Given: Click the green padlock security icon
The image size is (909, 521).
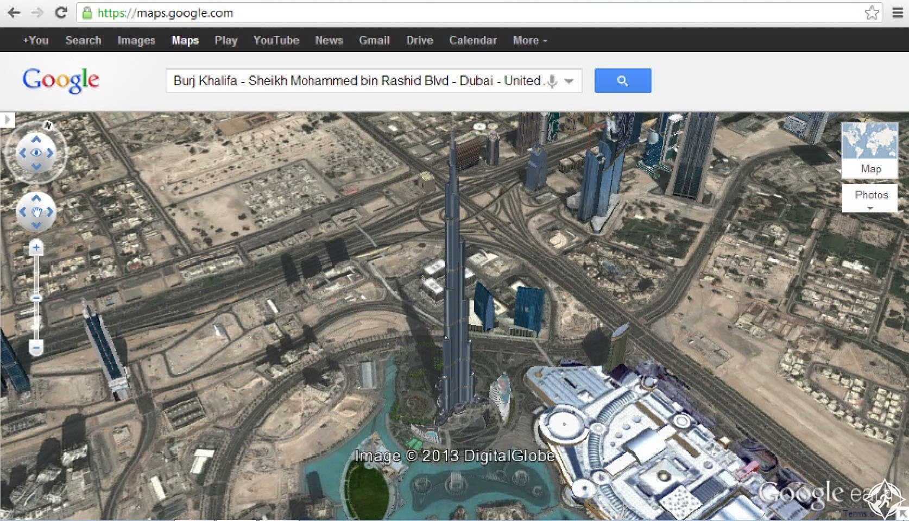Looking at the screenshot, I should [x=87, y=13].
